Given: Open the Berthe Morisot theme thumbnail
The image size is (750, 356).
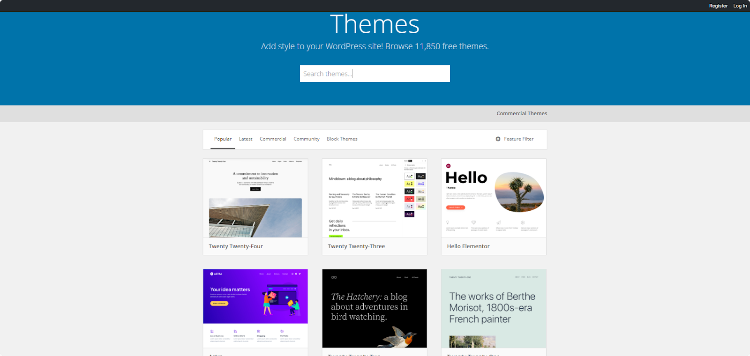Looking at the screenshot, I should pos(494,309).
